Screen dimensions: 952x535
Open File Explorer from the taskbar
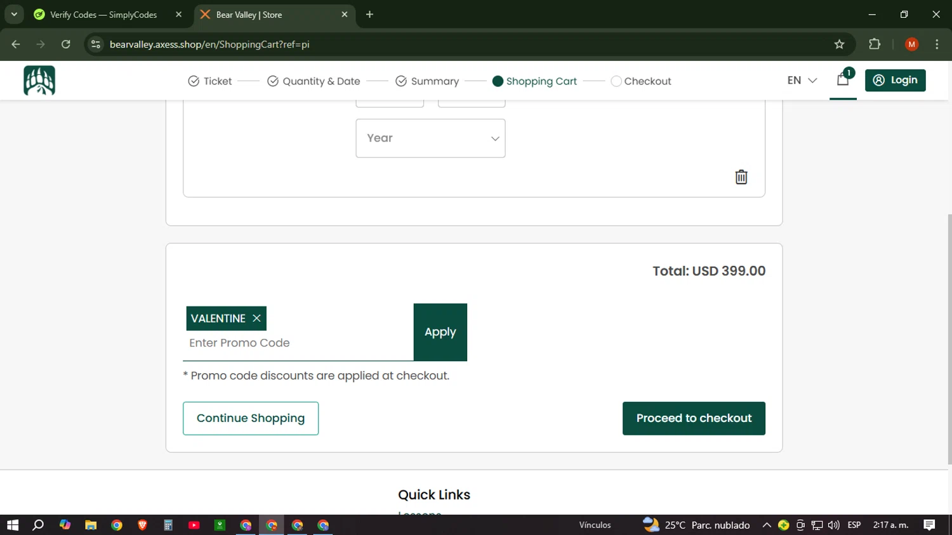coord(91,525)
